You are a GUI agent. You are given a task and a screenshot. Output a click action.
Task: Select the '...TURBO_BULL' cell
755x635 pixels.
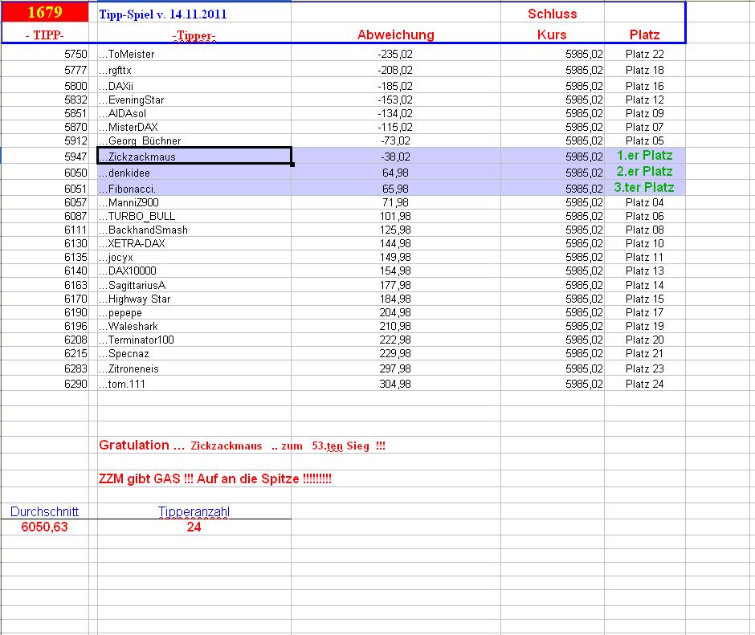pyautogui.click(x=194, y=216)
